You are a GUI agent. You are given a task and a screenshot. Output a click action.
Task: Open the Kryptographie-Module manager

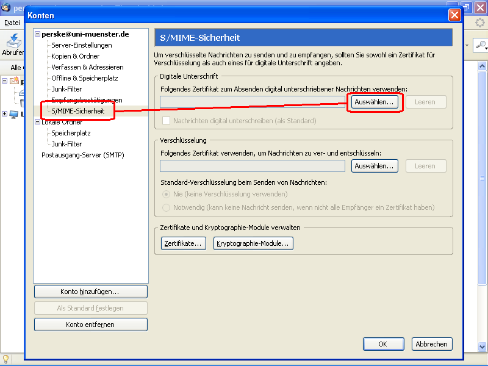point(254,243)
